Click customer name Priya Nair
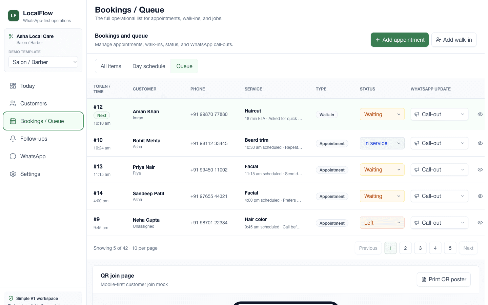The height and width of the screenshot is (305, 488). tap(144, 167)
